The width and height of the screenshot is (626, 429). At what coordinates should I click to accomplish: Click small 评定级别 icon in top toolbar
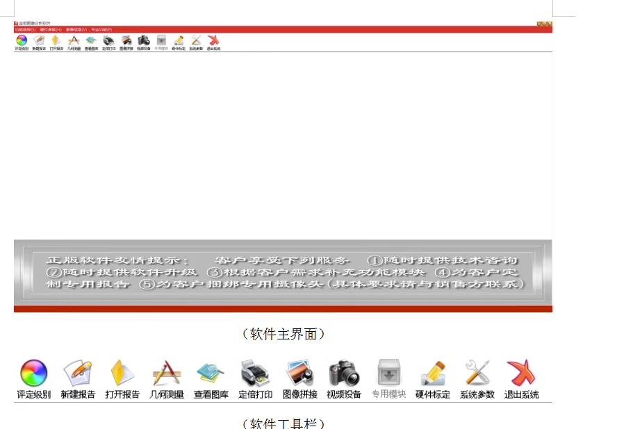22,41
